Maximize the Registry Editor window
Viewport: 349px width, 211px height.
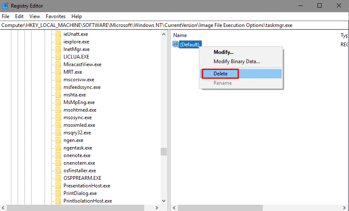click(320, 5)
